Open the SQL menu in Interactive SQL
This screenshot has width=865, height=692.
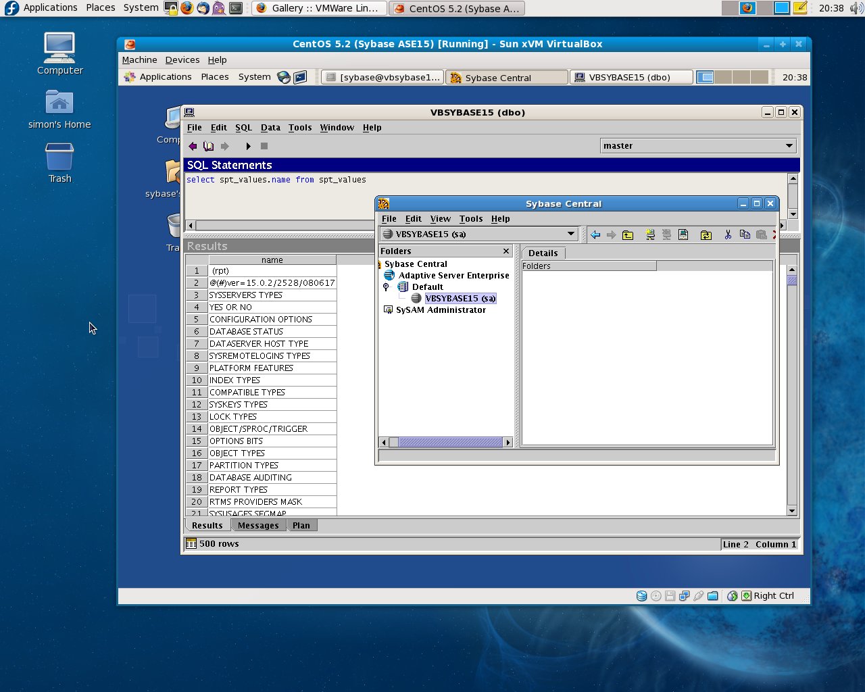pos(243,128)
